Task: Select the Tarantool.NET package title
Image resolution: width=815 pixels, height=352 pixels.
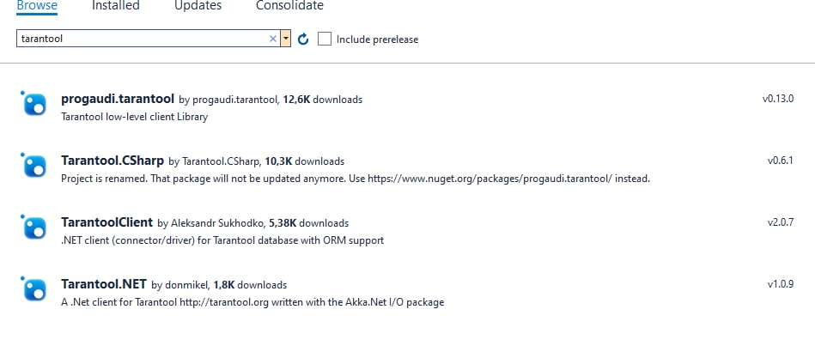Action: (104, 284)
